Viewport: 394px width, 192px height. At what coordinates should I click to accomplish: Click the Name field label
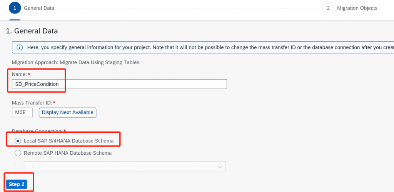19,74
